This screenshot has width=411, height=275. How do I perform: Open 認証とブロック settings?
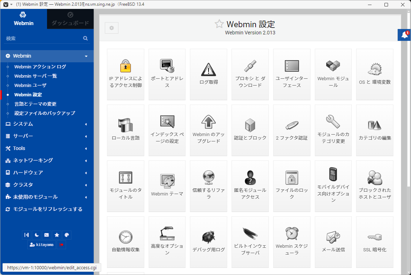coord(250,130)
